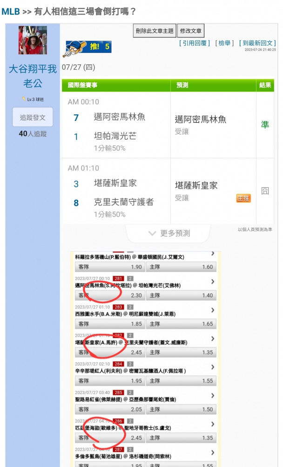Viewport: 283px width, 467px height.
Task: Jump via 到最新回文 link
Action: 257,43
